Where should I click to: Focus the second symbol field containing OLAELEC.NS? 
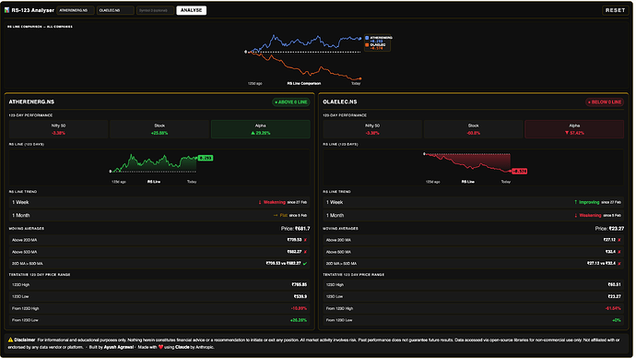[115, 10]
